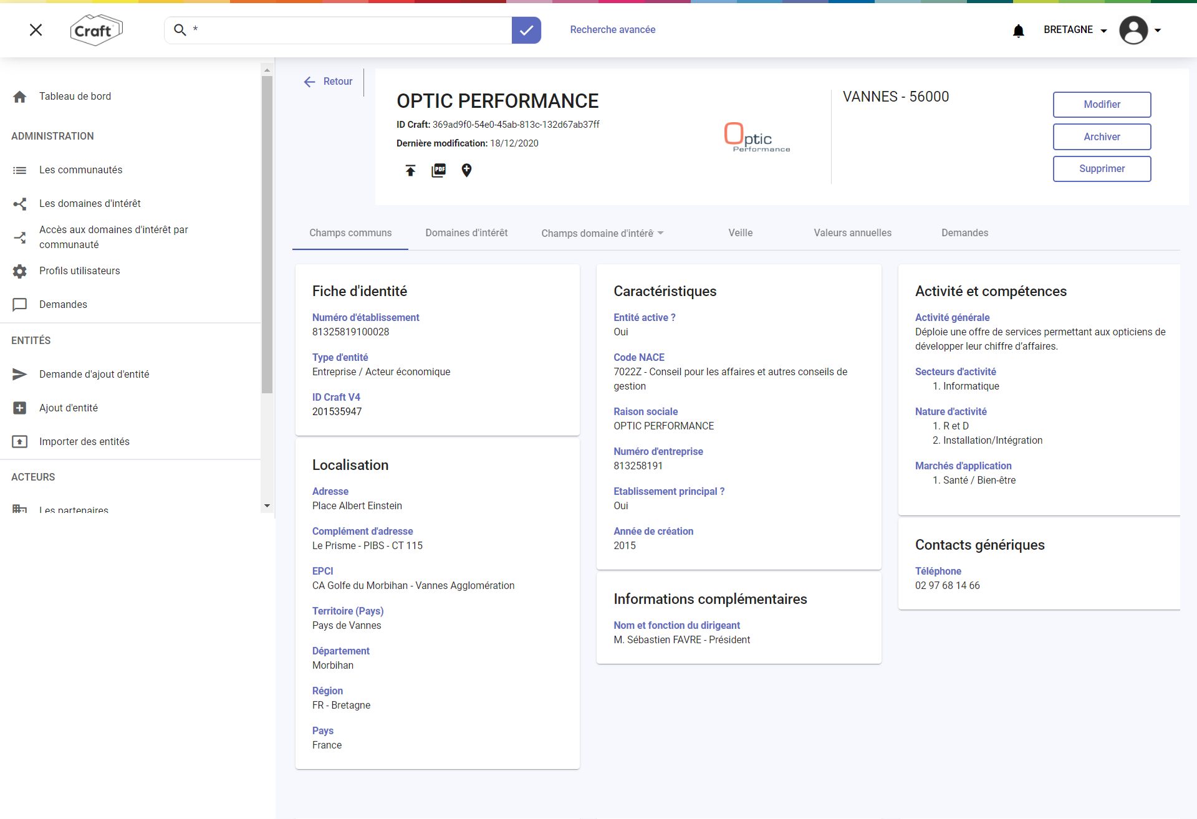
Task: Click the Ajout d'entité plus icon
Action: (20, 408)
